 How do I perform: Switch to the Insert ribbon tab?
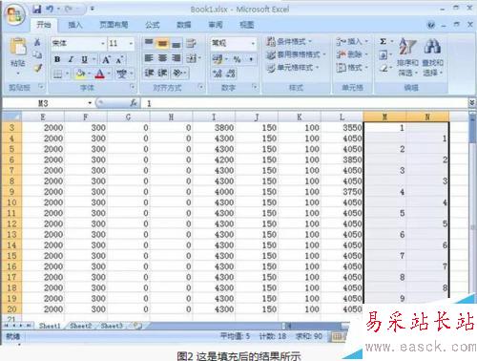[x=75, y=25]
